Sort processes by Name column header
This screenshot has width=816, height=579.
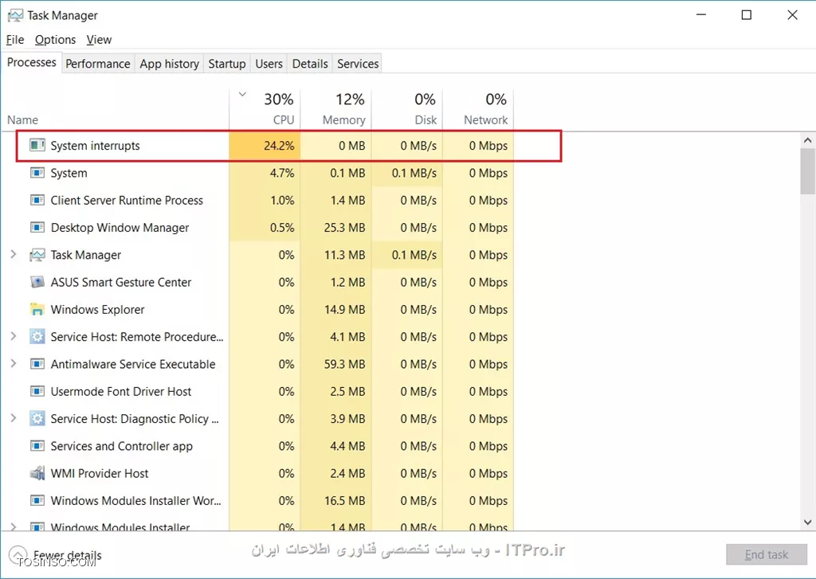(22, 120)
